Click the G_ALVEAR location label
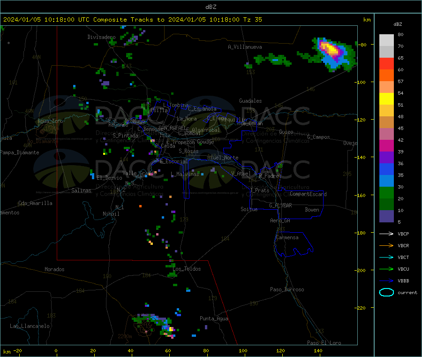422x357 pixels. (281, 205)
